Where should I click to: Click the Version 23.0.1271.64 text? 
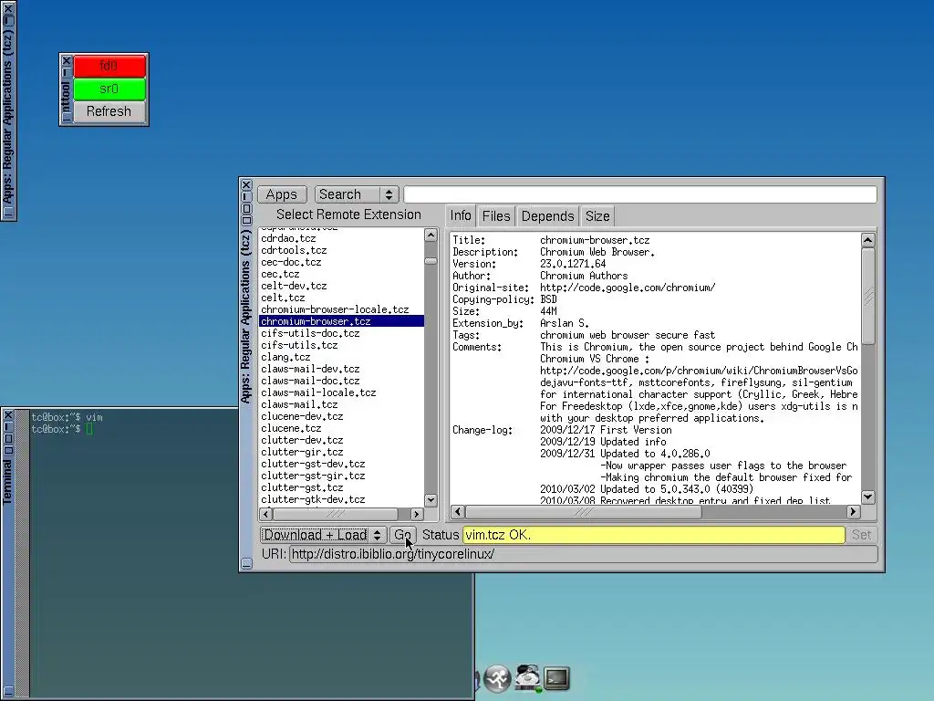pyautogui.click(x=573, y=264)
